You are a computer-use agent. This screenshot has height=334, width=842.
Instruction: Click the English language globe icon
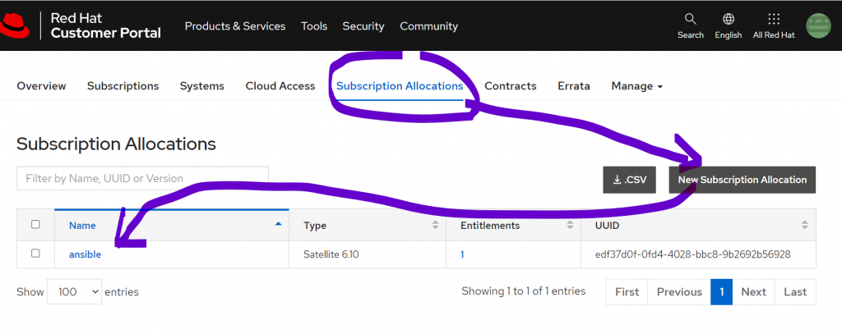click(728, 20)
